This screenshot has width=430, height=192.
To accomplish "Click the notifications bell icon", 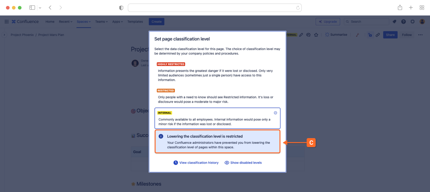I will pos(394,22).
